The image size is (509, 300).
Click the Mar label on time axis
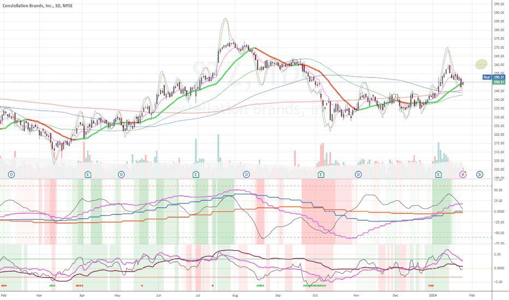[39, 296]
